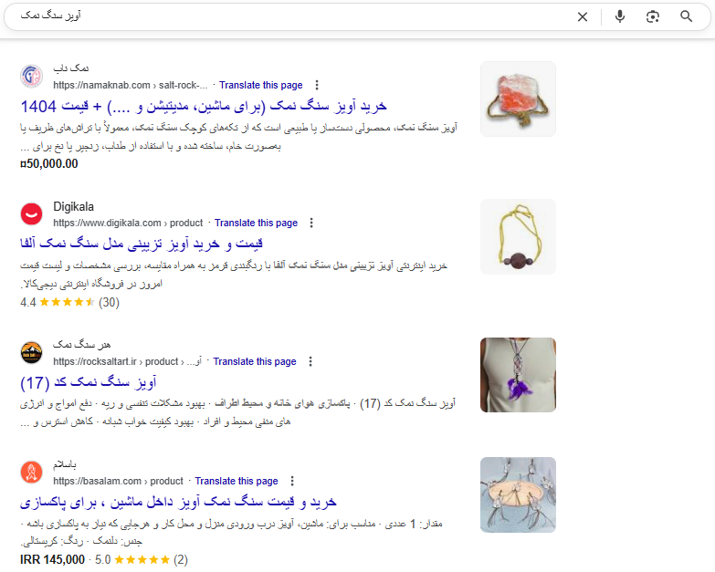Open Google Lens image search
715x572 pixels.
(653, 16)
